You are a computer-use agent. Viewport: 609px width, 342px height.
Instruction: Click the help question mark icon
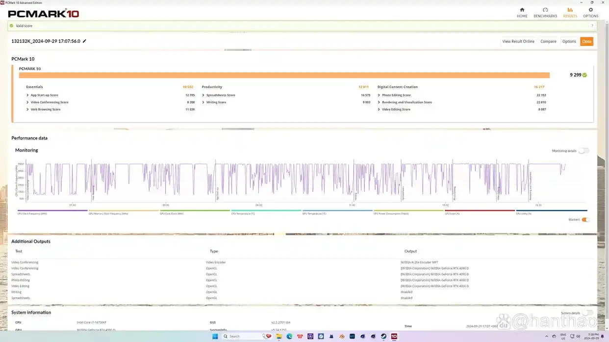click(592, 26)
